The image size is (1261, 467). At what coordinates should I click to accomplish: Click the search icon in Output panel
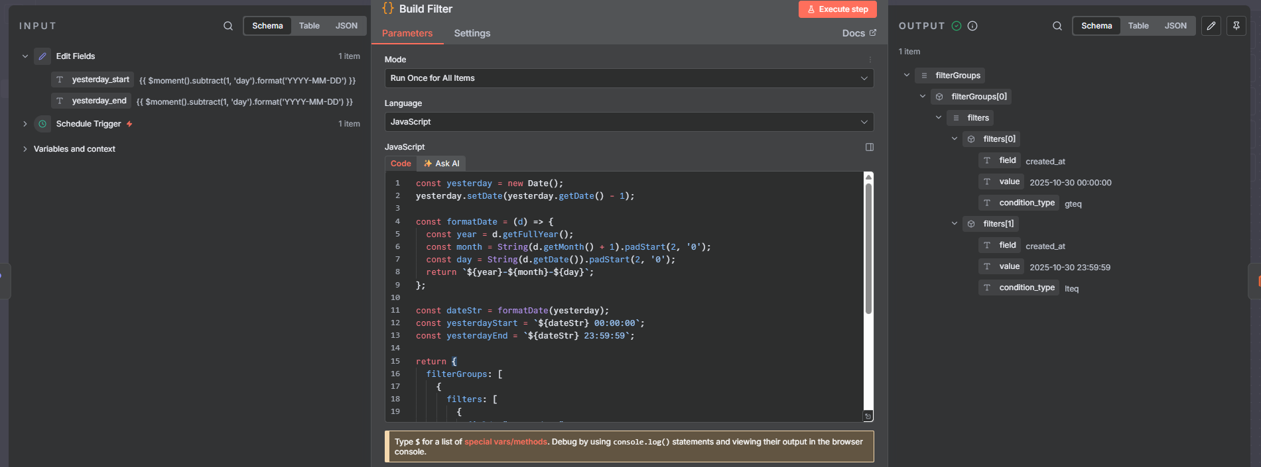tap(1057, 26)
